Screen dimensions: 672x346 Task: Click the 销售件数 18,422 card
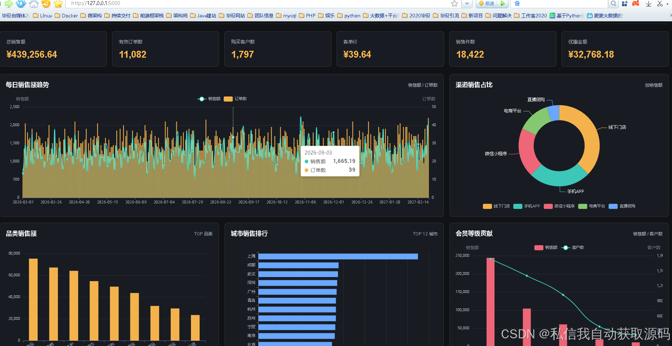click(x=503, y=49)
